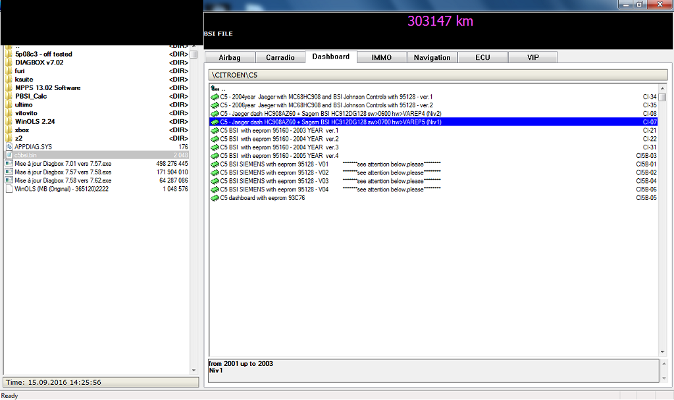Click chip icon for BSI 95160 2003 entry
Viewport: 674px width, 400px height.
point(215,130)
